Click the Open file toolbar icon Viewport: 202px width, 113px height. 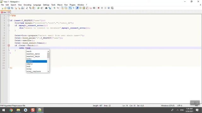[5, 8]
